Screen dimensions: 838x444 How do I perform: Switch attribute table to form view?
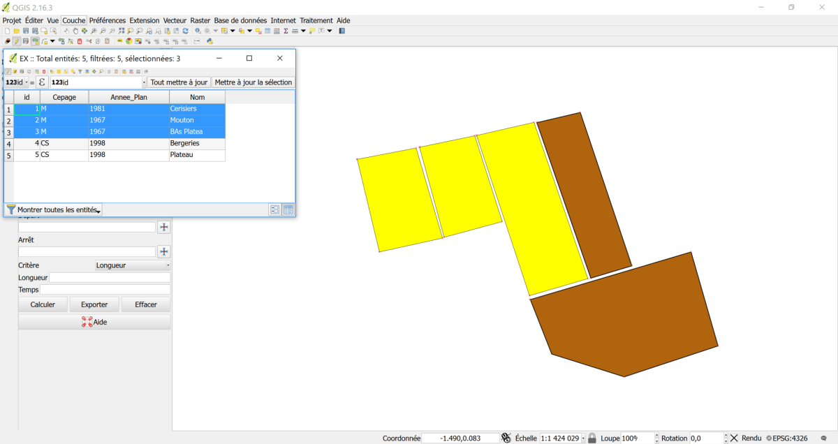274,209
